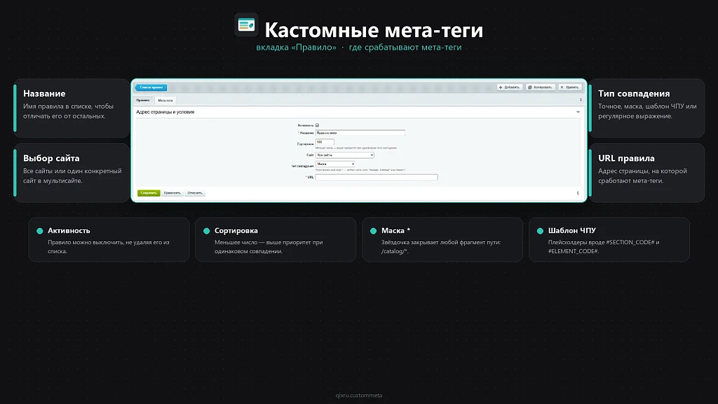The height and width of the screenshot is (404, 718).
Task: Click the Сортировка card with teal dot
Action: click(276, 240)
